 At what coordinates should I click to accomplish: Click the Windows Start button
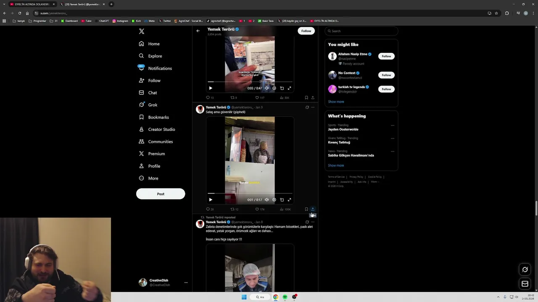(x=244, y=297)
